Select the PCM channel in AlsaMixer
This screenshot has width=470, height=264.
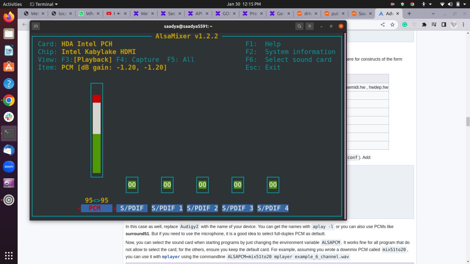point(97,208)
